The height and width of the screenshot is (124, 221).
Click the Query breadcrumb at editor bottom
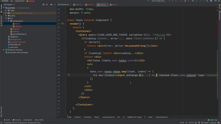tap(97, 117)
